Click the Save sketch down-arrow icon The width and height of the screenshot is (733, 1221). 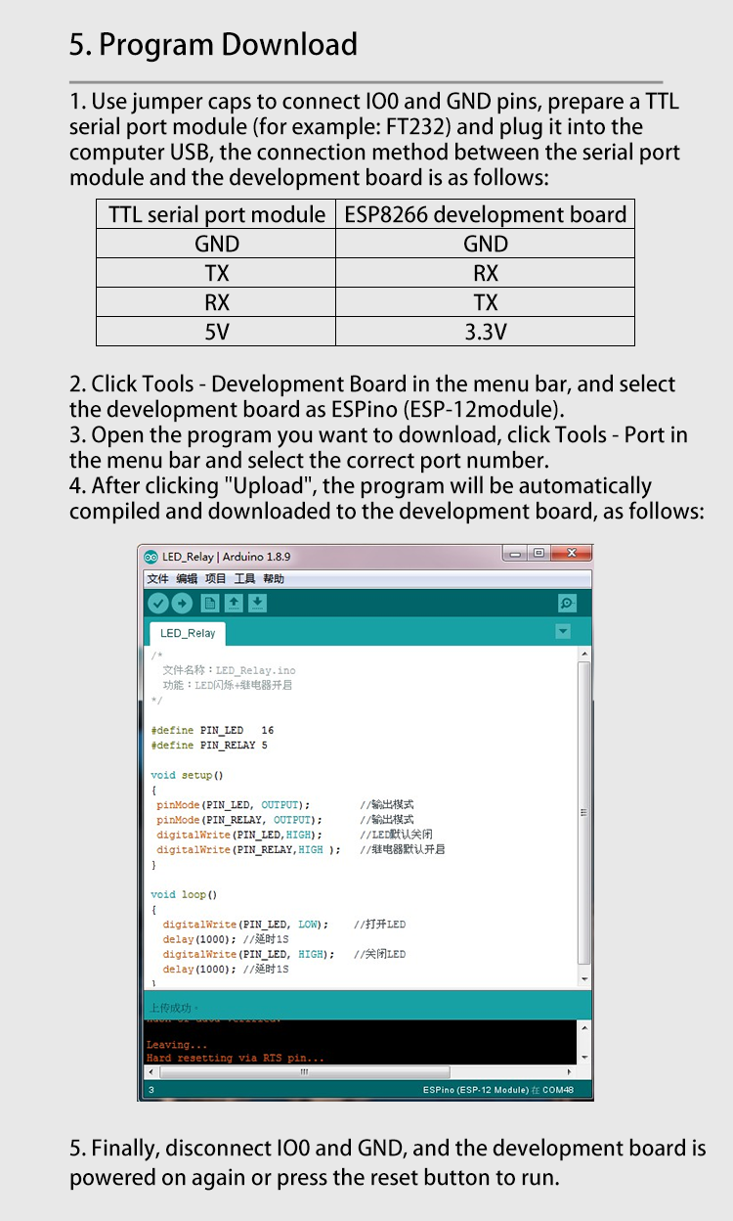coord(257,604)
